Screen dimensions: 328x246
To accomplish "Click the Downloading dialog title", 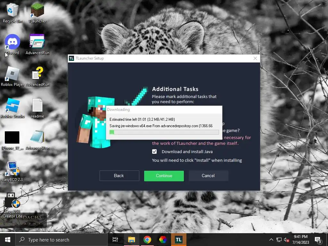I will coord(119,110).
